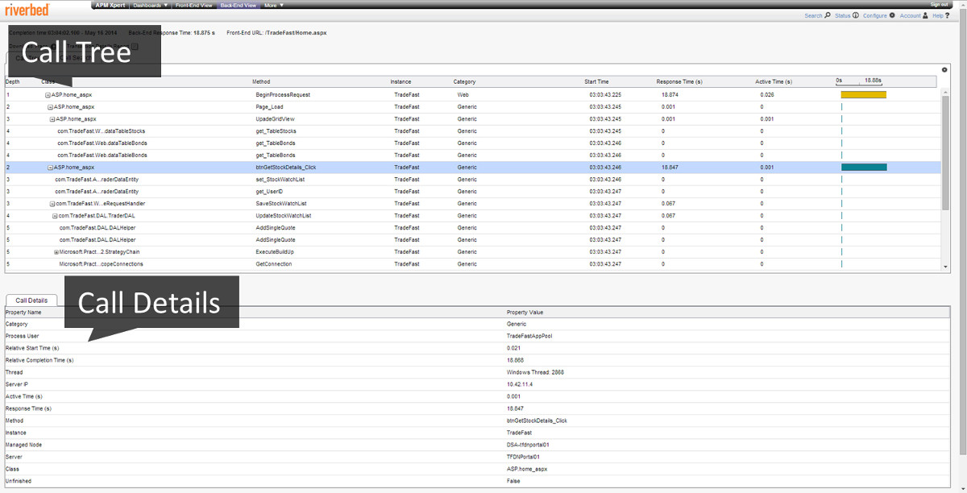Collapse the SaveStockWatchList request handler node

[x=52, y=204]
